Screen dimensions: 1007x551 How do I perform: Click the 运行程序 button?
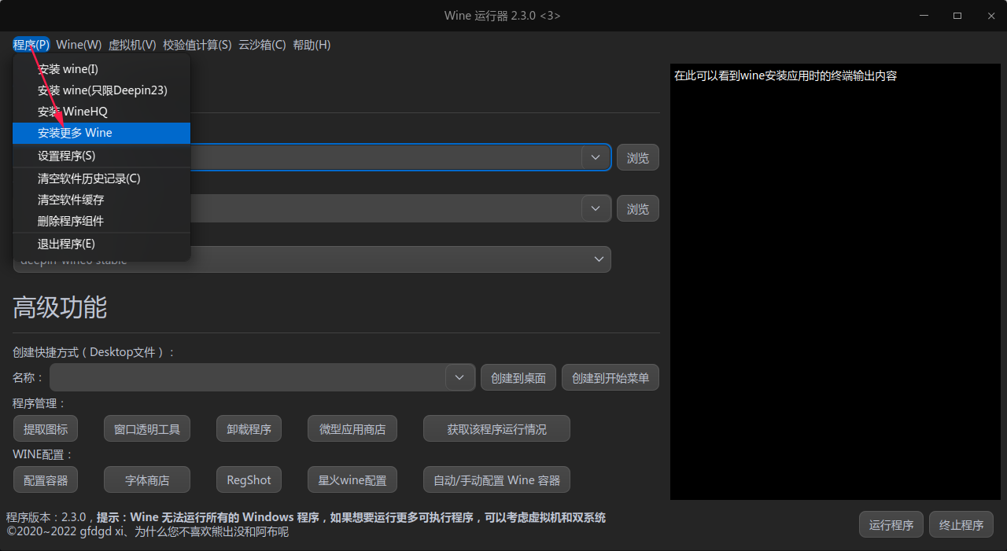tap(891, 524)
